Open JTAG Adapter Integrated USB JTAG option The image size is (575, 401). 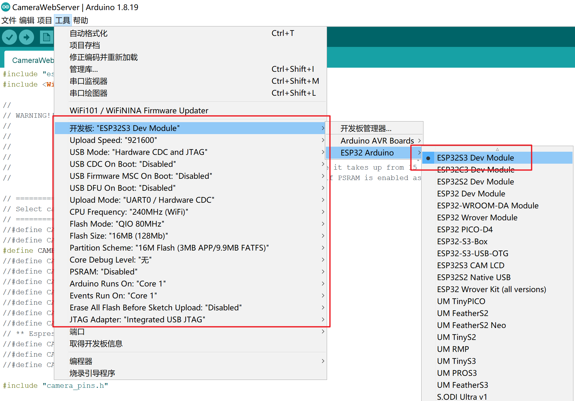[x=190, y=319]
